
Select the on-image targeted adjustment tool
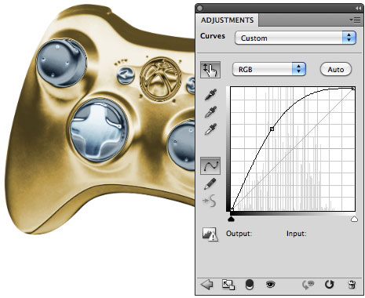(210, 70)
